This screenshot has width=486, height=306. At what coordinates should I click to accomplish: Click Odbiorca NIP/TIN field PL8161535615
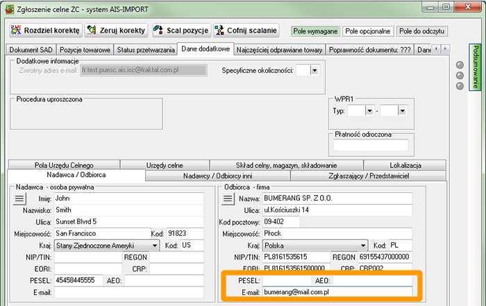click(296, 257)
